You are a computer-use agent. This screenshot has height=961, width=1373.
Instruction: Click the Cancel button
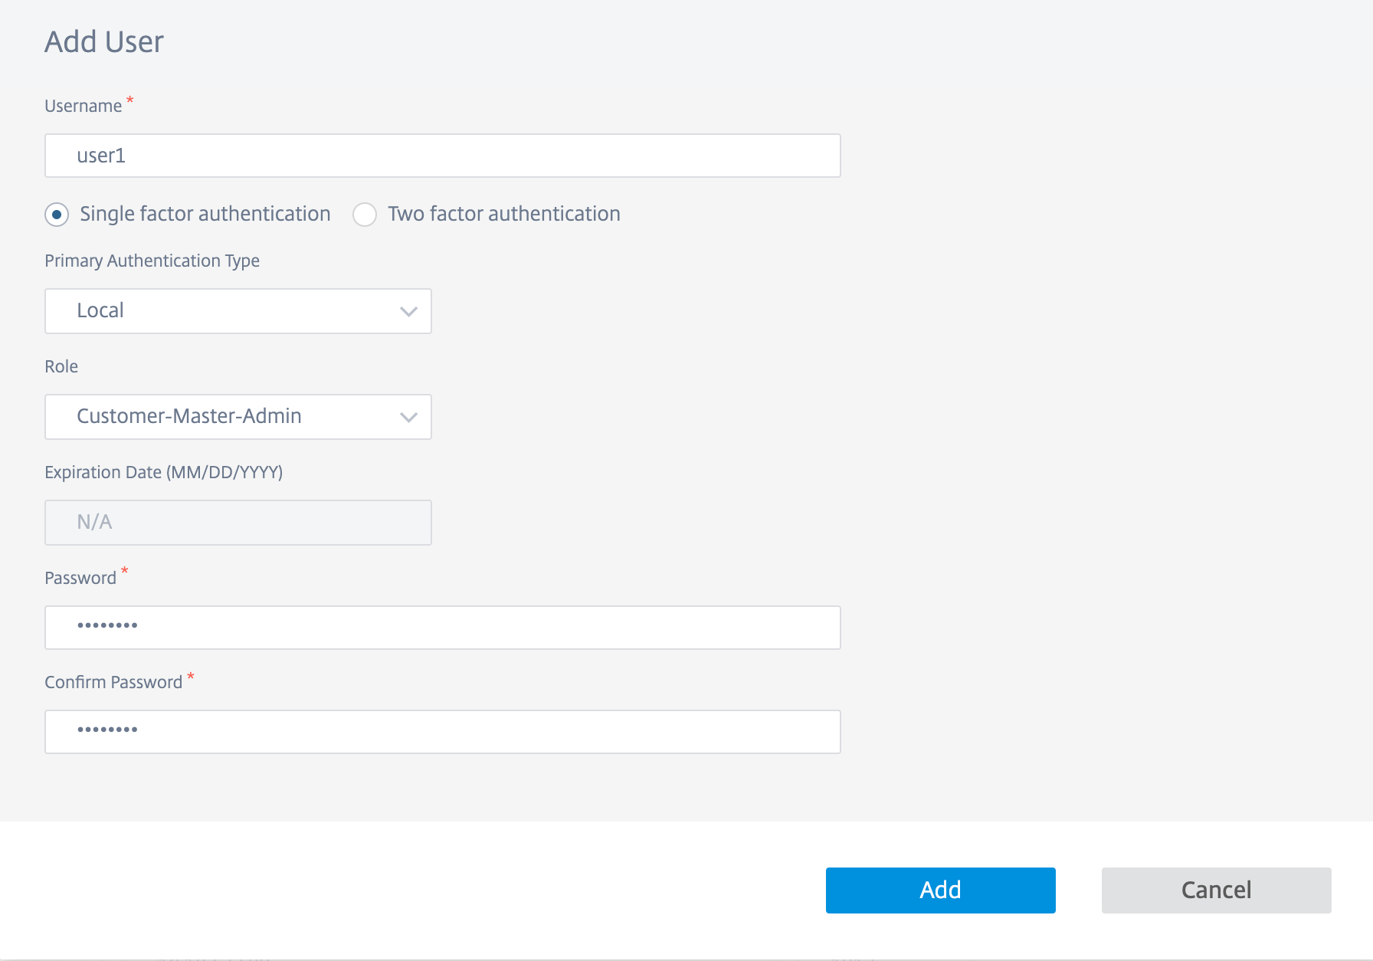(x=1217, y=890)
